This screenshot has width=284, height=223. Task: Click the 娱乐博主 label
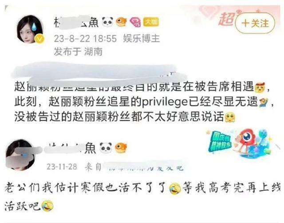coord(142,38)
